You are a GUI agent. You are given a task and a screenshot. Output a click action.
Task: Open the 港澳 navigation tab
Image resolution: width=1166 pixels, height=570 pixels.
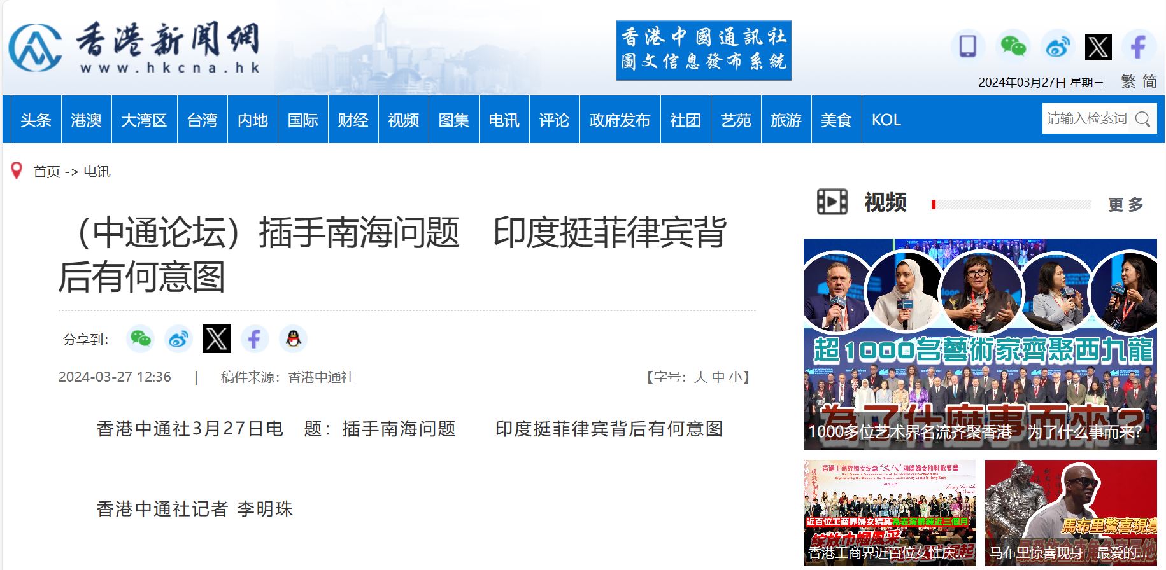pyautogui.click(x=86, y=120)
